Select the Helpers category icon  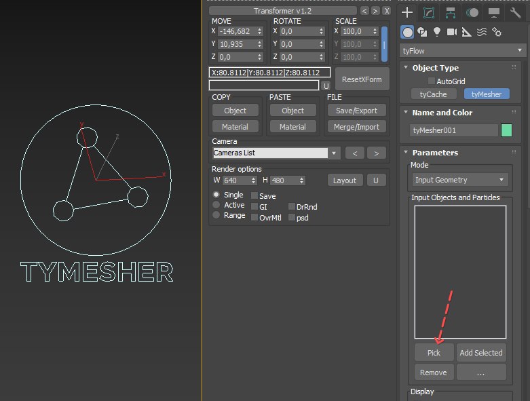tap(466, 33)
